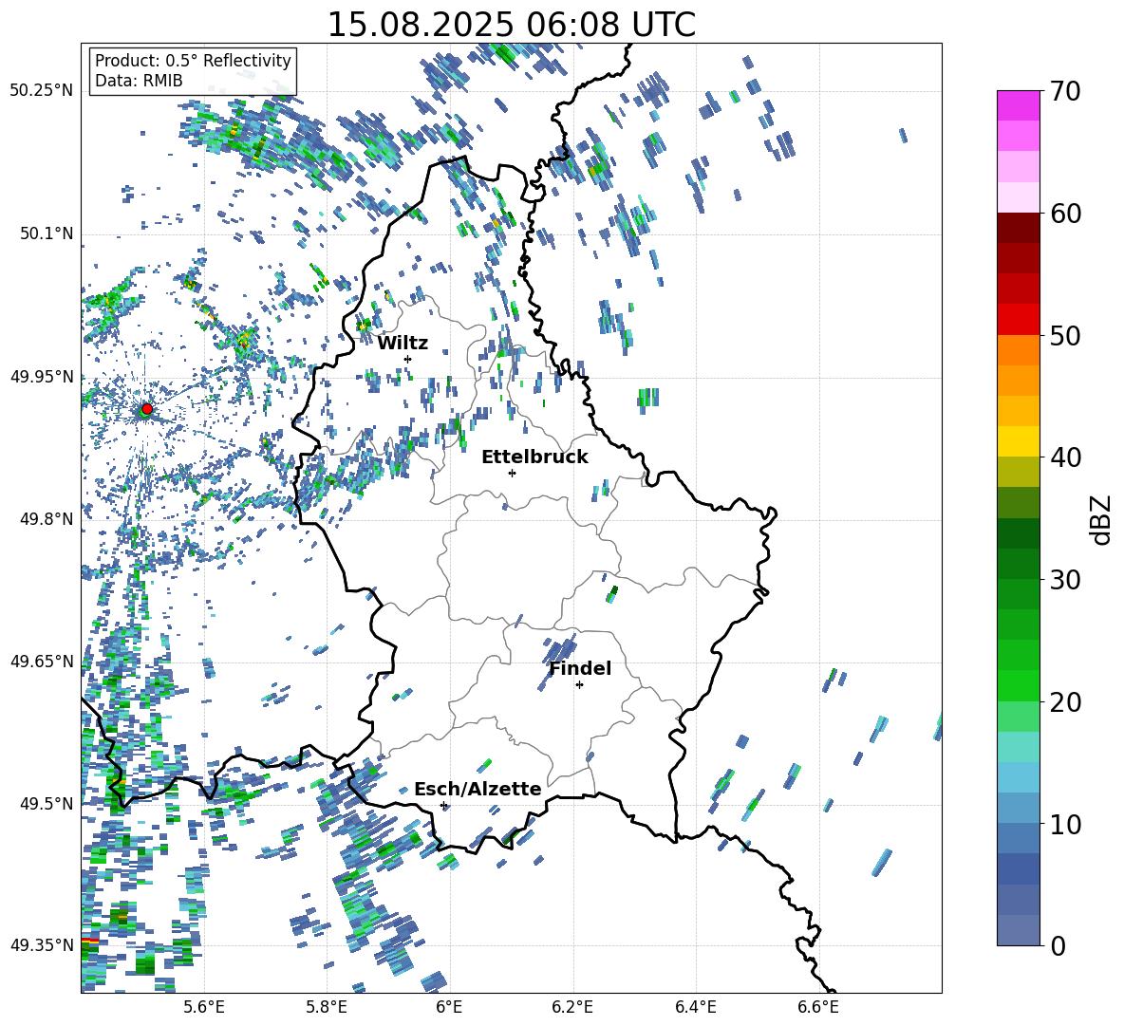The width and height of the screenshot is (1124, 1026).
Task: Pick the bright green swatch just above 20 dBZ
Action: tap(1018, 685)
